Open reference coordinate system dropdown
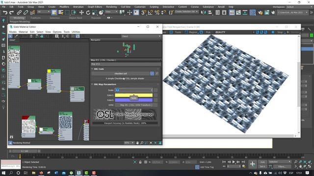Viewport: 314px width, 176px height. [x=111, y=12]
